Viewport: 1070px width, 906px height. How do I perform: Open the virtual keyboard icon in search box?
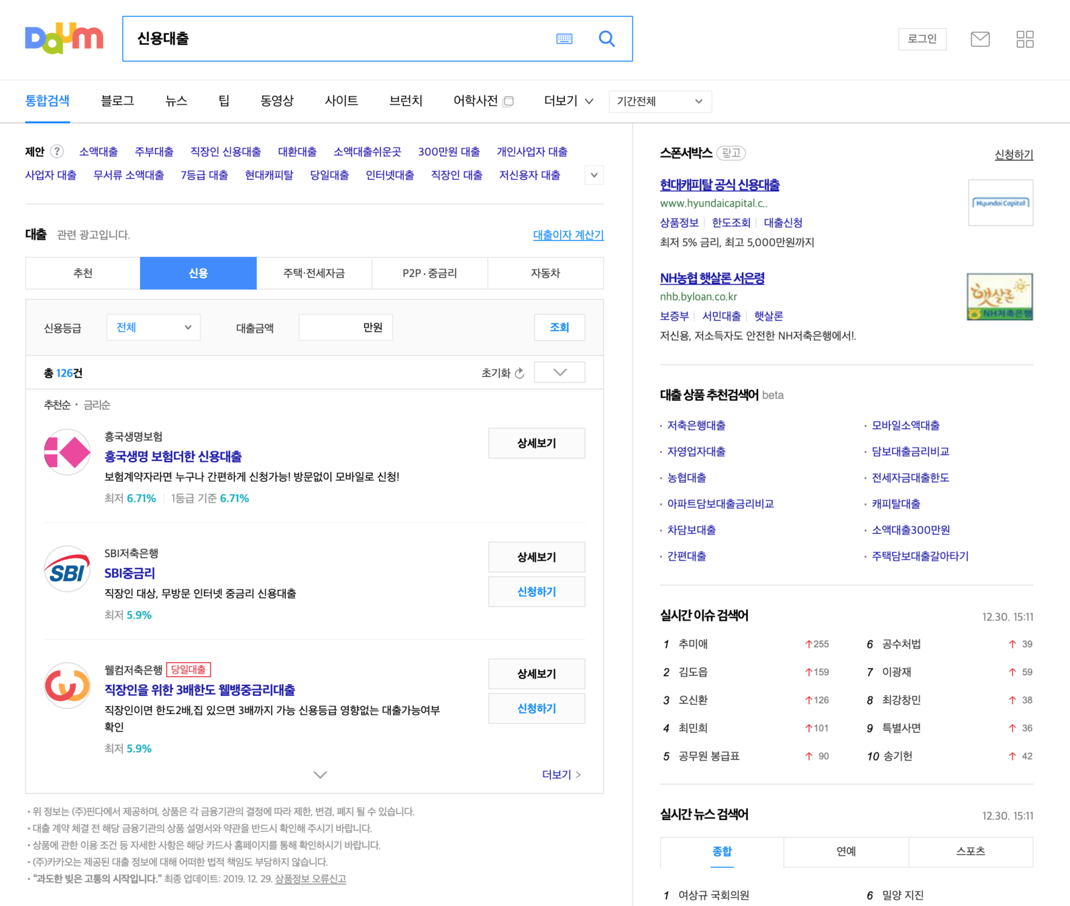[x=564, y=39]
